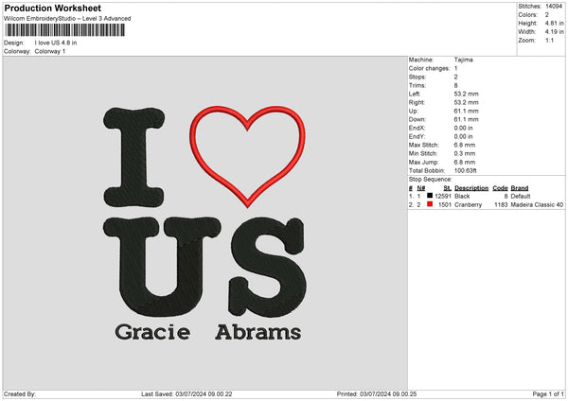The height and width of the screenshot is (401, 568).
Task: Click the Width value 4.19 in
Action: (x=554, y=32)
